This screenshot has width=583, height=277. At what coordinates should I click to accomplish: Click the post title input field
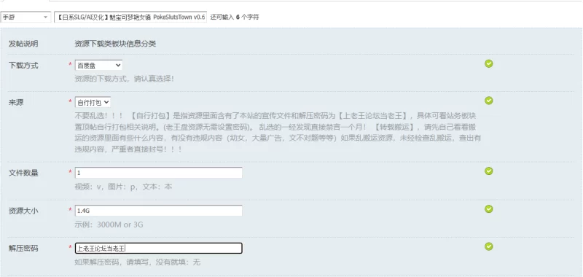tap(130, 17)
